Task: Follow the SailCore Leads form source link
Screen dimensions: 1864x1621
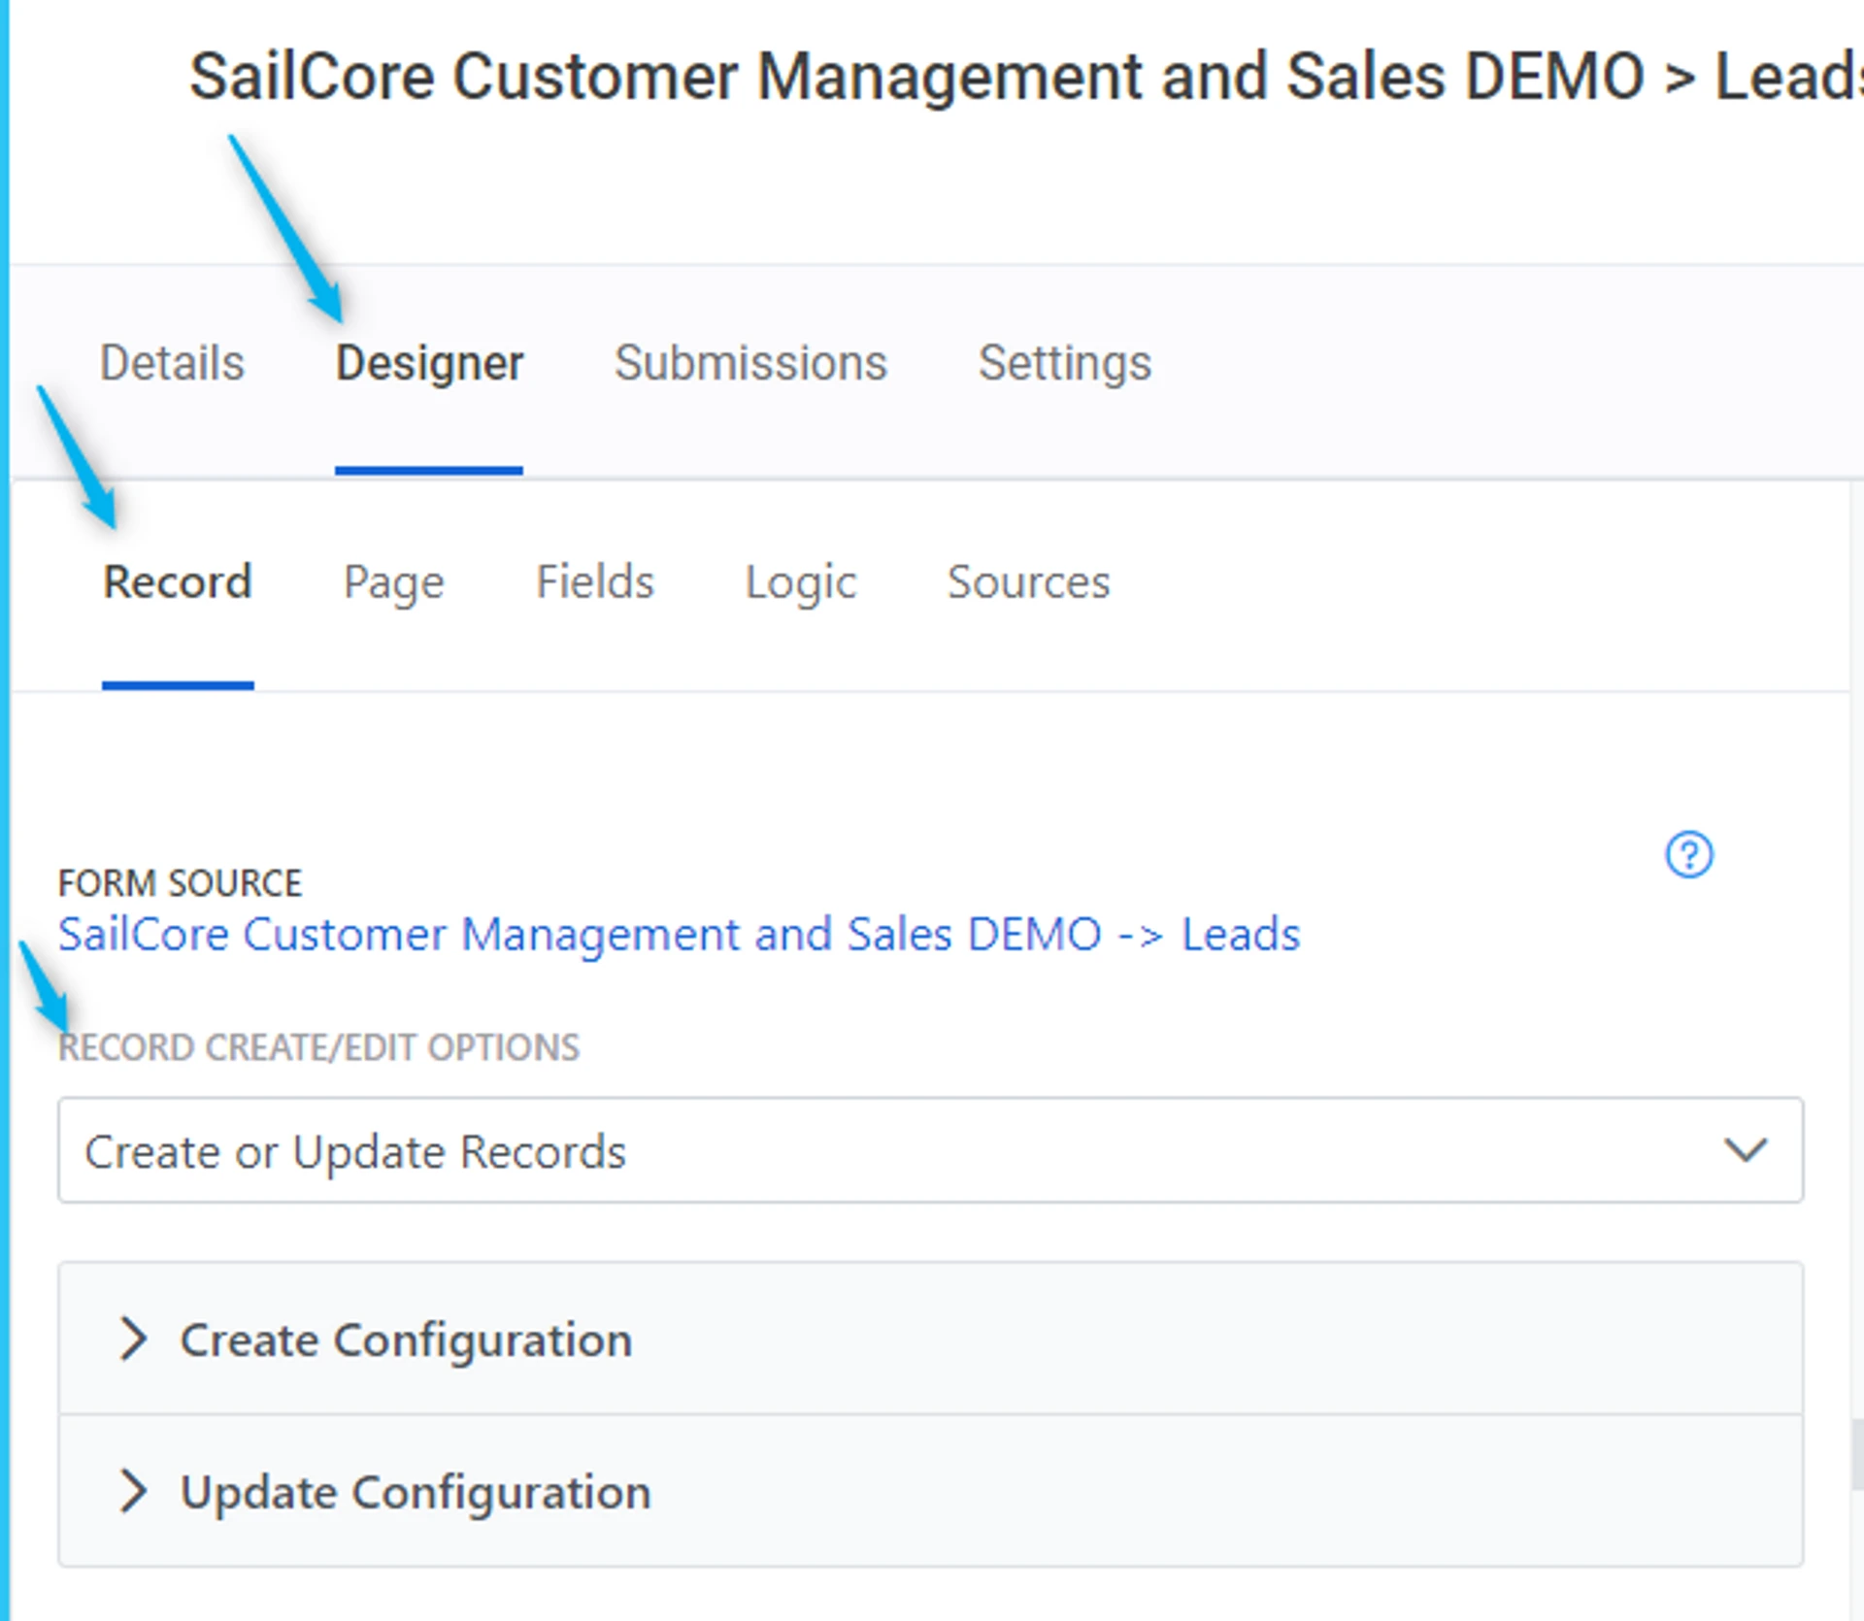Action: (678, 934)
